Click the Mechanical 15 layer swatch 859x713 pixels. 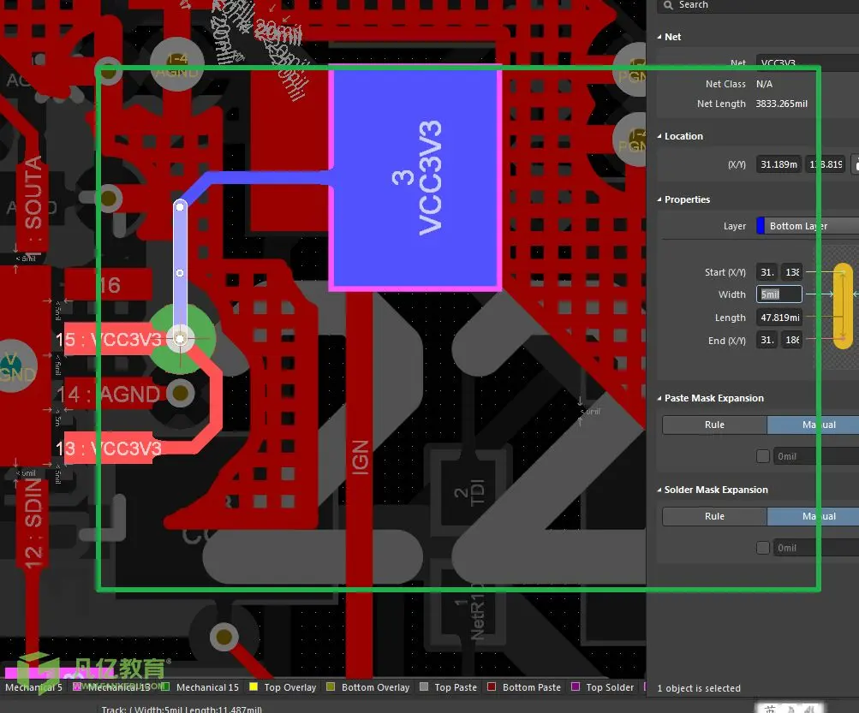[165, 686]
